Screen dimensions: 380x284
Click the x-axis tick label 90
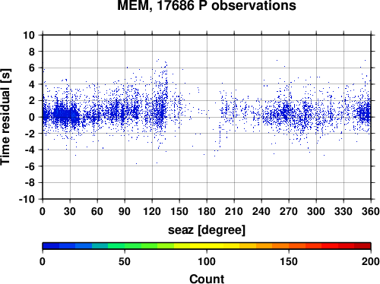click(x=125, y=211)
